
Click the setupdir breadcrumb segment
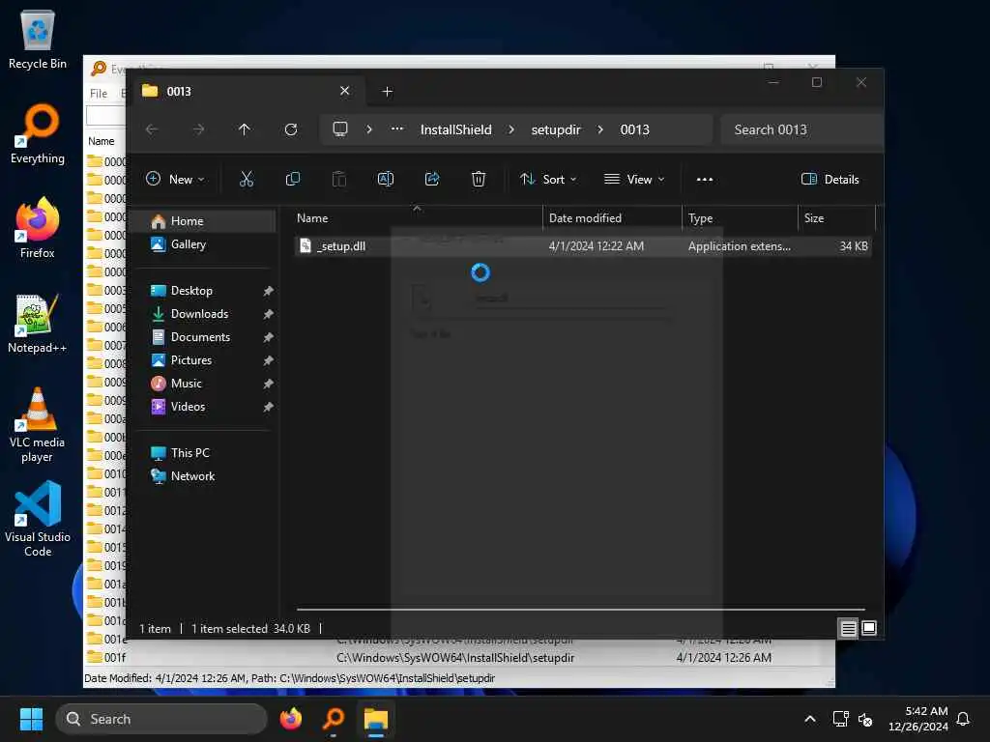click(x=556, y=129)
